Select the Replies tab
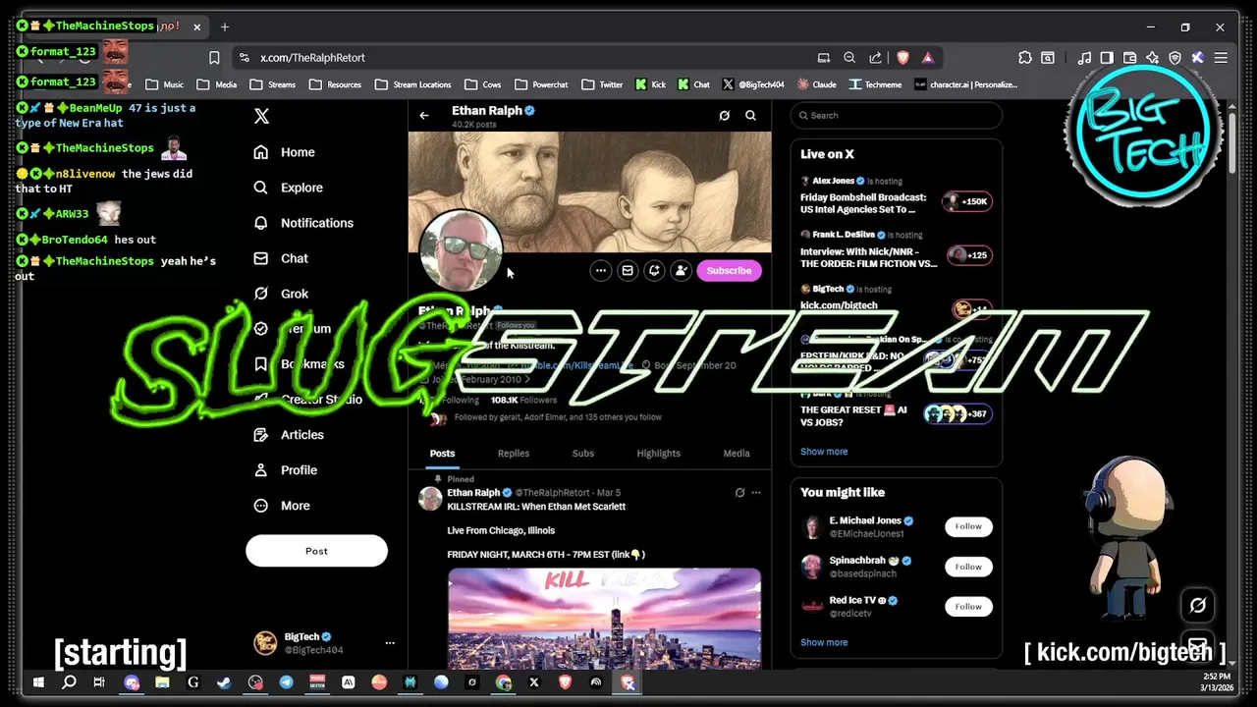This screenshot has height=707, width=1257. [x=514, y=454]
